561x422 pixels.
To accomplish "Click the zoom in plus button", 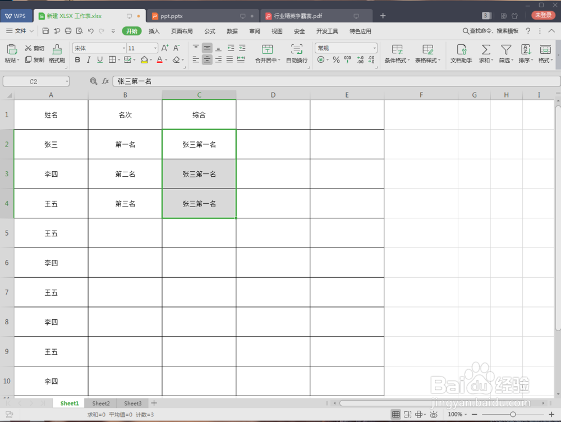I will coord(551,414).
